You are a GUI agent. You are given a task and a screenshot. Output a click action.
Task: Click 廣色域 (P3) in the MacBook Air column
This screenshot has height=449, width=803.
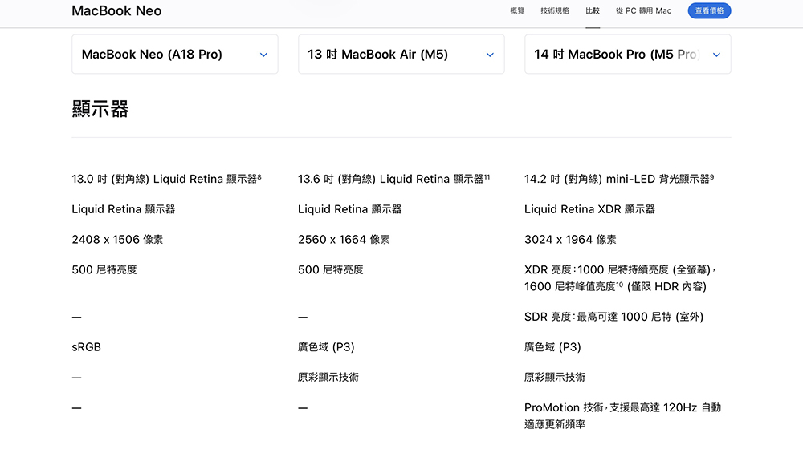tap(326, 346)
